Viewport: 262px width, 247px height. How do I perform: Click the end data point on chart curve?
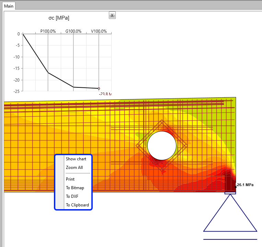tap(99, 88)
